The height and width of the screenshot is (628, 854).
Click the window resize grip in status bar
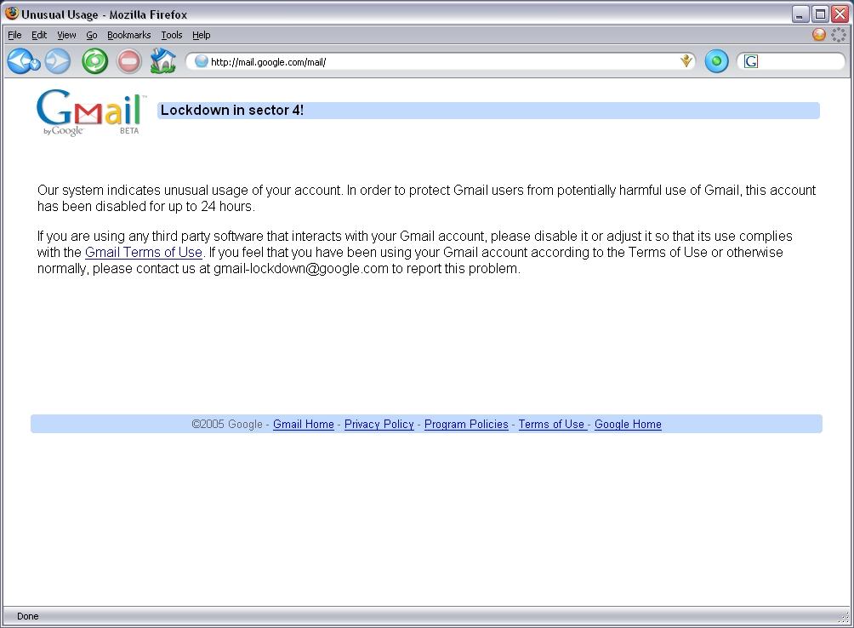tap(844, 618)
